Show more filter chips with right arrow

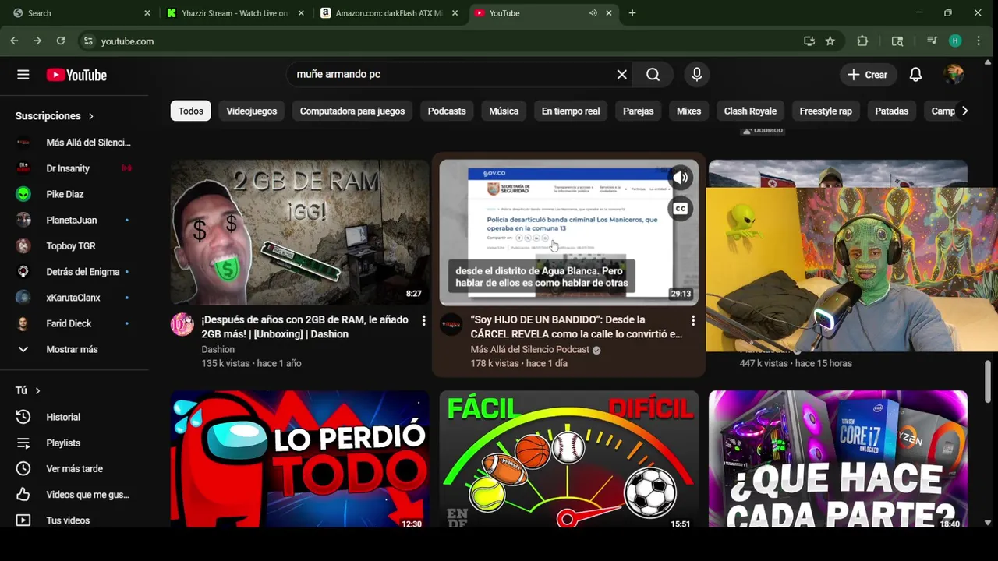(x=964, y=111)
